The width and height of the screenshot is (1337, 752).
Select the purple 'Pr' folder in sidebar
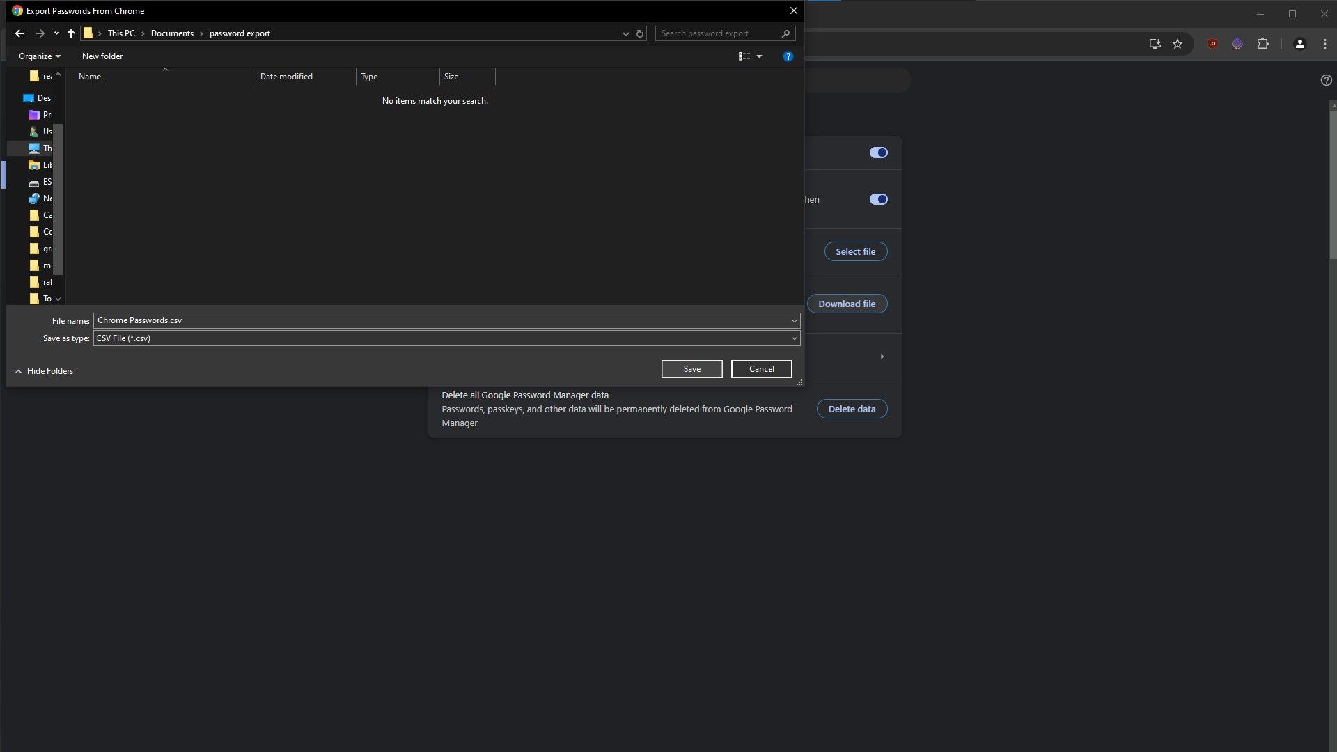tap(40, 115)
